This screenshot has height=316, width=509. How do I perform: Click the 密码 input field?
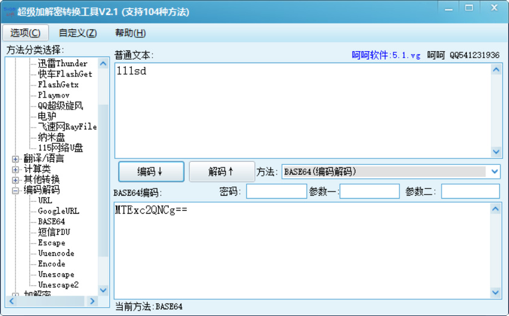pos(276,191)
